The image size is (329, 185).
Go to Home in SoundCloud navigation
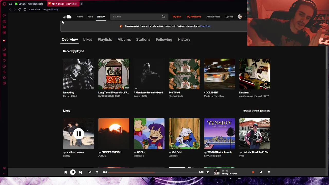click(80, 17)
